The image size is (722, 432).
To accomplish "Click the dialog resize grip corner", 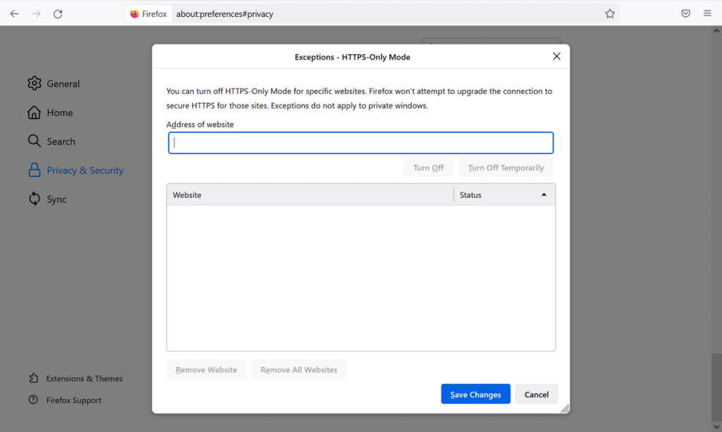I will tap(564, 409).
